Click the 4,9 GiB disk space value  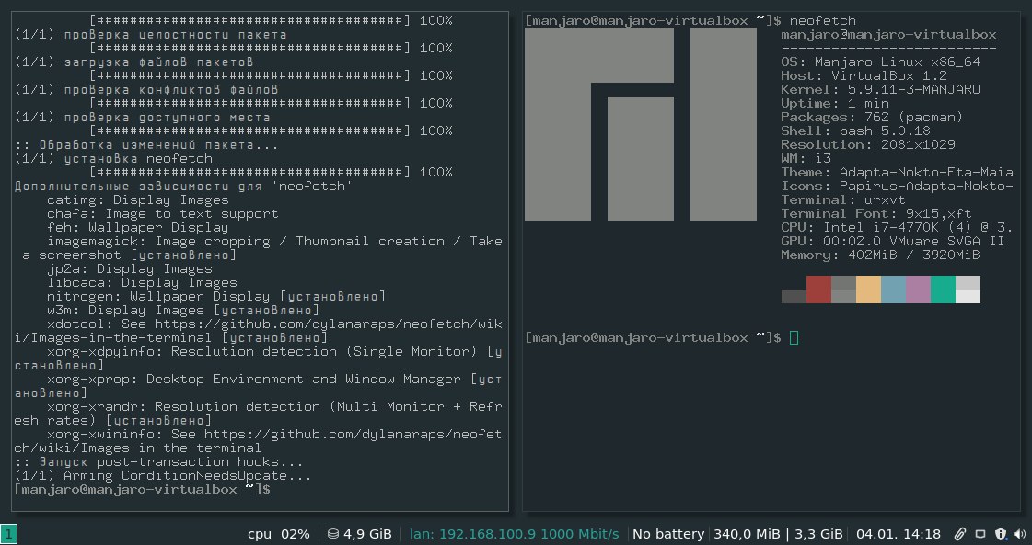(x=366, y=534)
